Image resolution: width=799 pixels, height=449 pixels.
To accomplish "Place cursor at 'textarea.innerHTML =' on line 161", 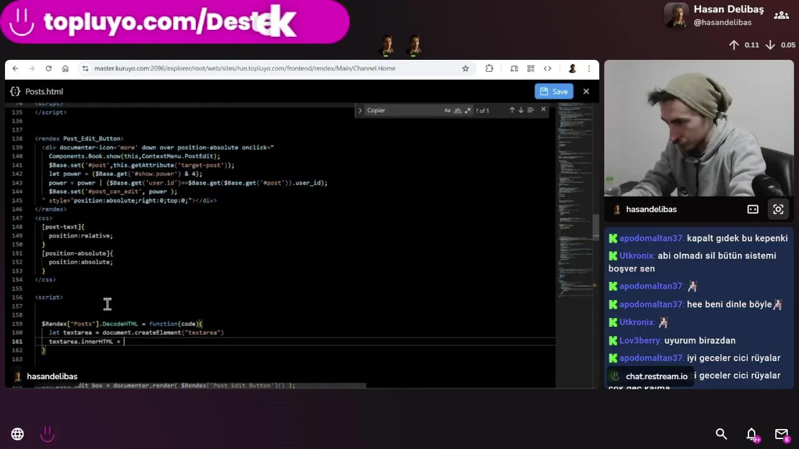I will click(x=85, y=342).
